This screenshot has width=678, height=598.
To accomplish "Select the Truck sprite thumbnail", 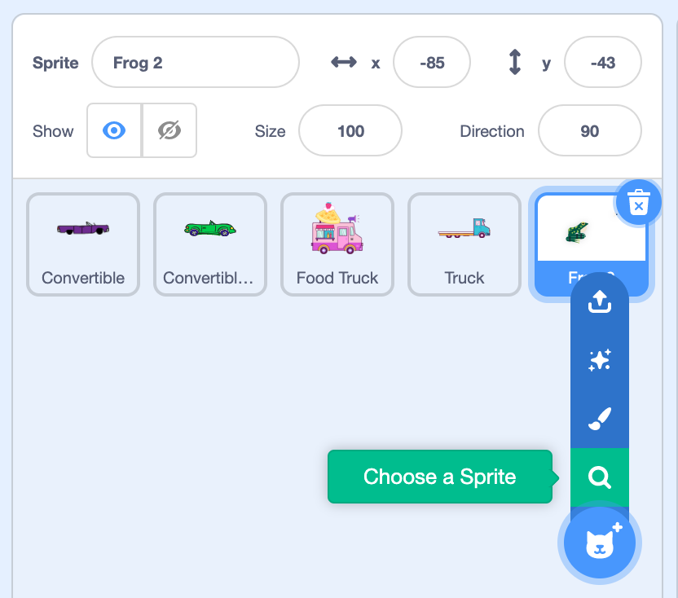I will pos(464,244).
